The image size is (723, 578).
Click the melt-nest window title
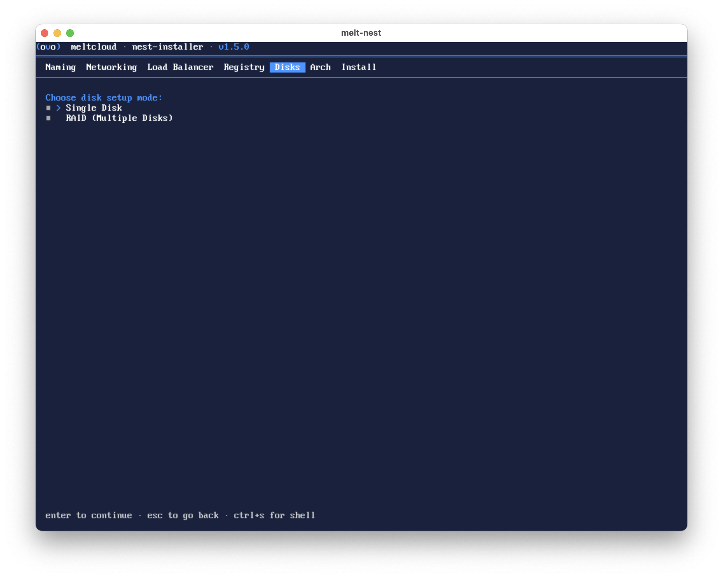361,33
